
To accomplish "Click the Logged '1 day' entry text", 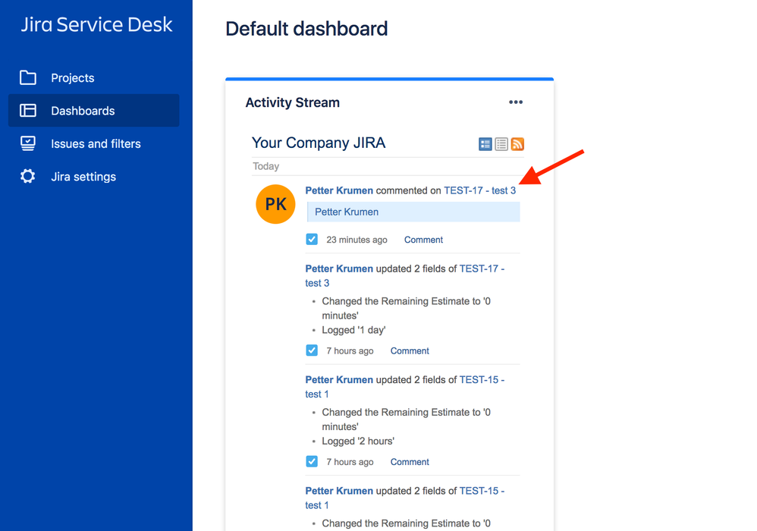I will (354, 330).
